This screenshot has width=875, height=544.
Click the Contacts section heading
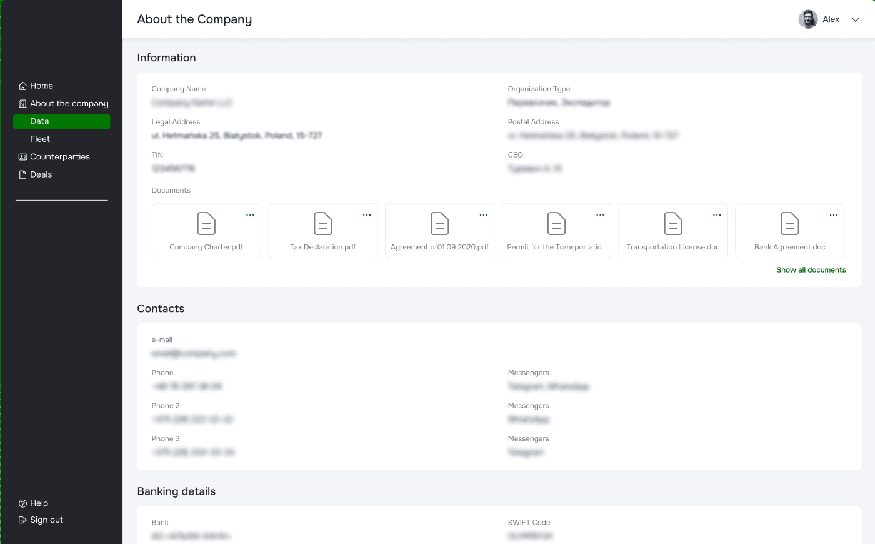[161, 308]
